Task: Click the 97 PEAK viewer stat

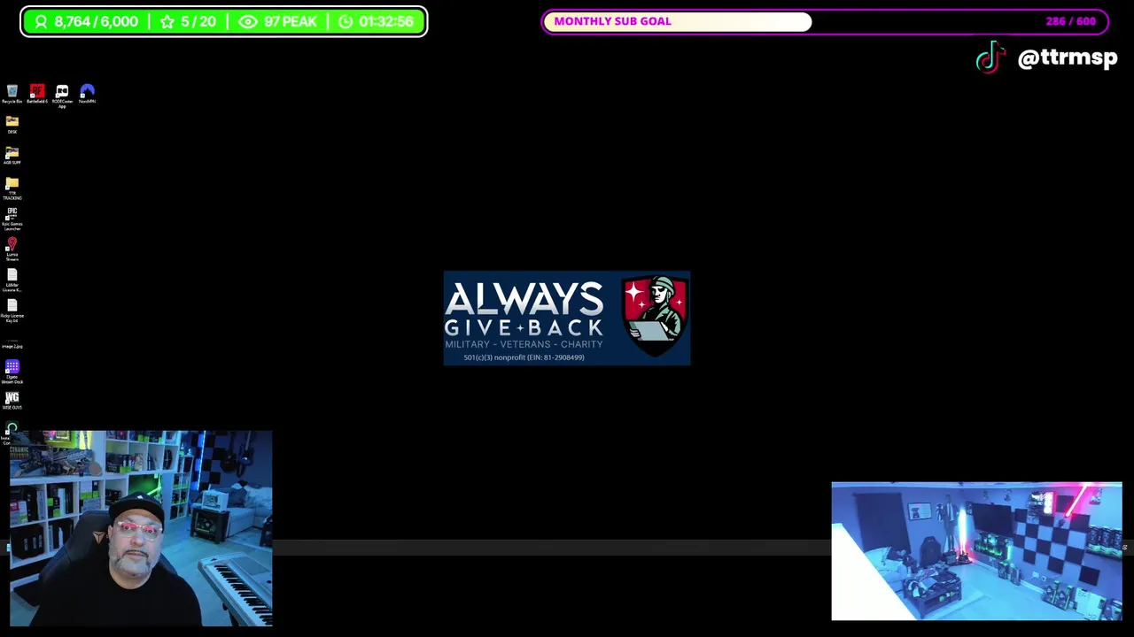Action: click(x=277, y=21)
